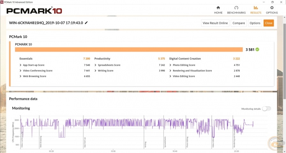Click the Productivity score 5 375
286x153 pixels.
coord(162,59)
